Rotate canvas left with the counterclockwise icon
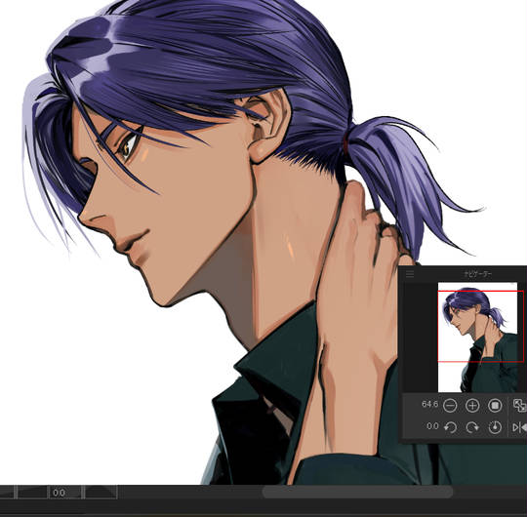 tap(450, 427)
